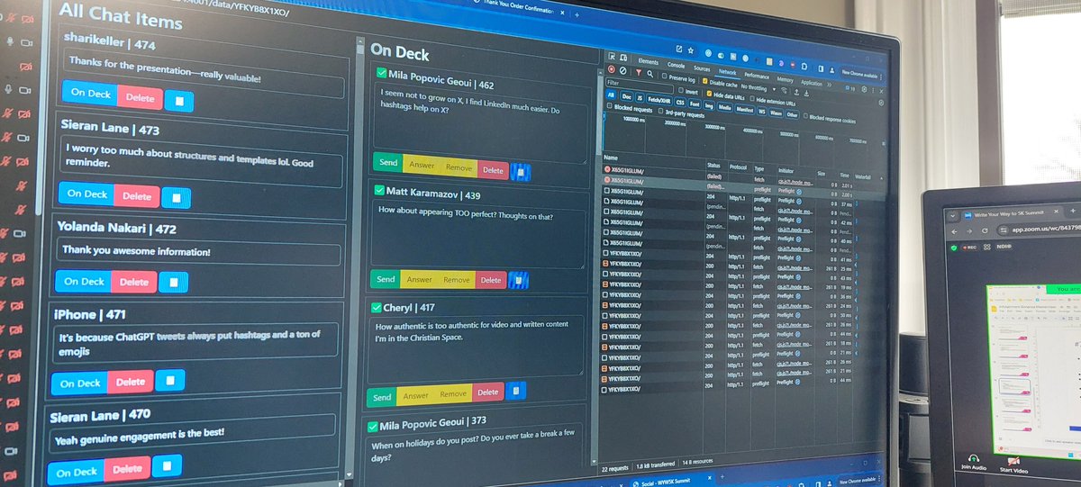Viewport: 1081px width, 487px height.
Task: Click the blue square icon for Yolanda Nakari 472
Action: 172,283
